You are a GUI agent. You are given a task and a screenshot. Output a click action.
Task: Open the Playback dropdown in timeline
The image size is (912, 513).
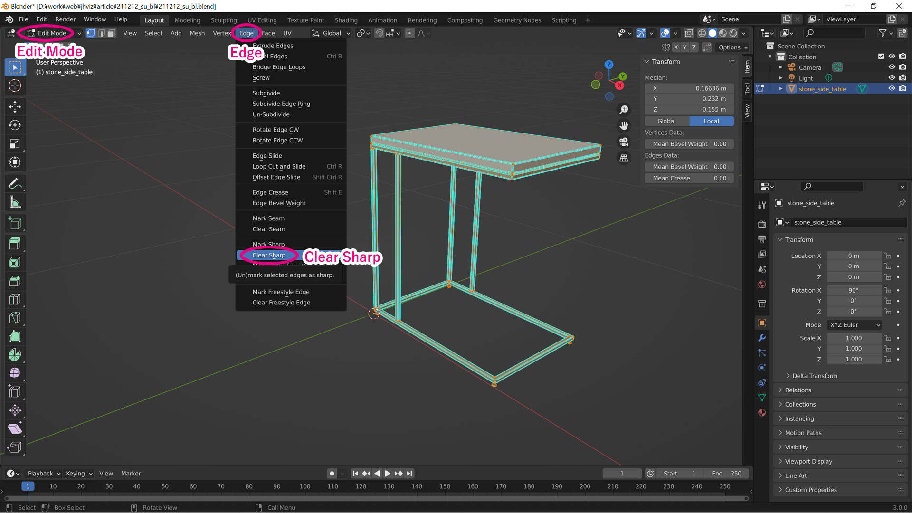coord(44,474)
